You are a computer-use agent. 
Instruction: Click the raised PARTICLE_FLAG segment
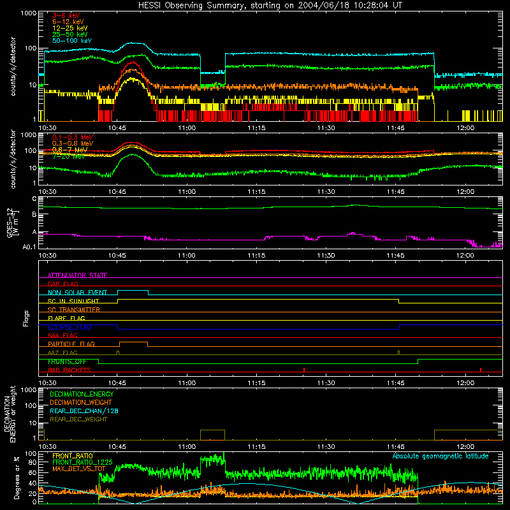[133, 342]
